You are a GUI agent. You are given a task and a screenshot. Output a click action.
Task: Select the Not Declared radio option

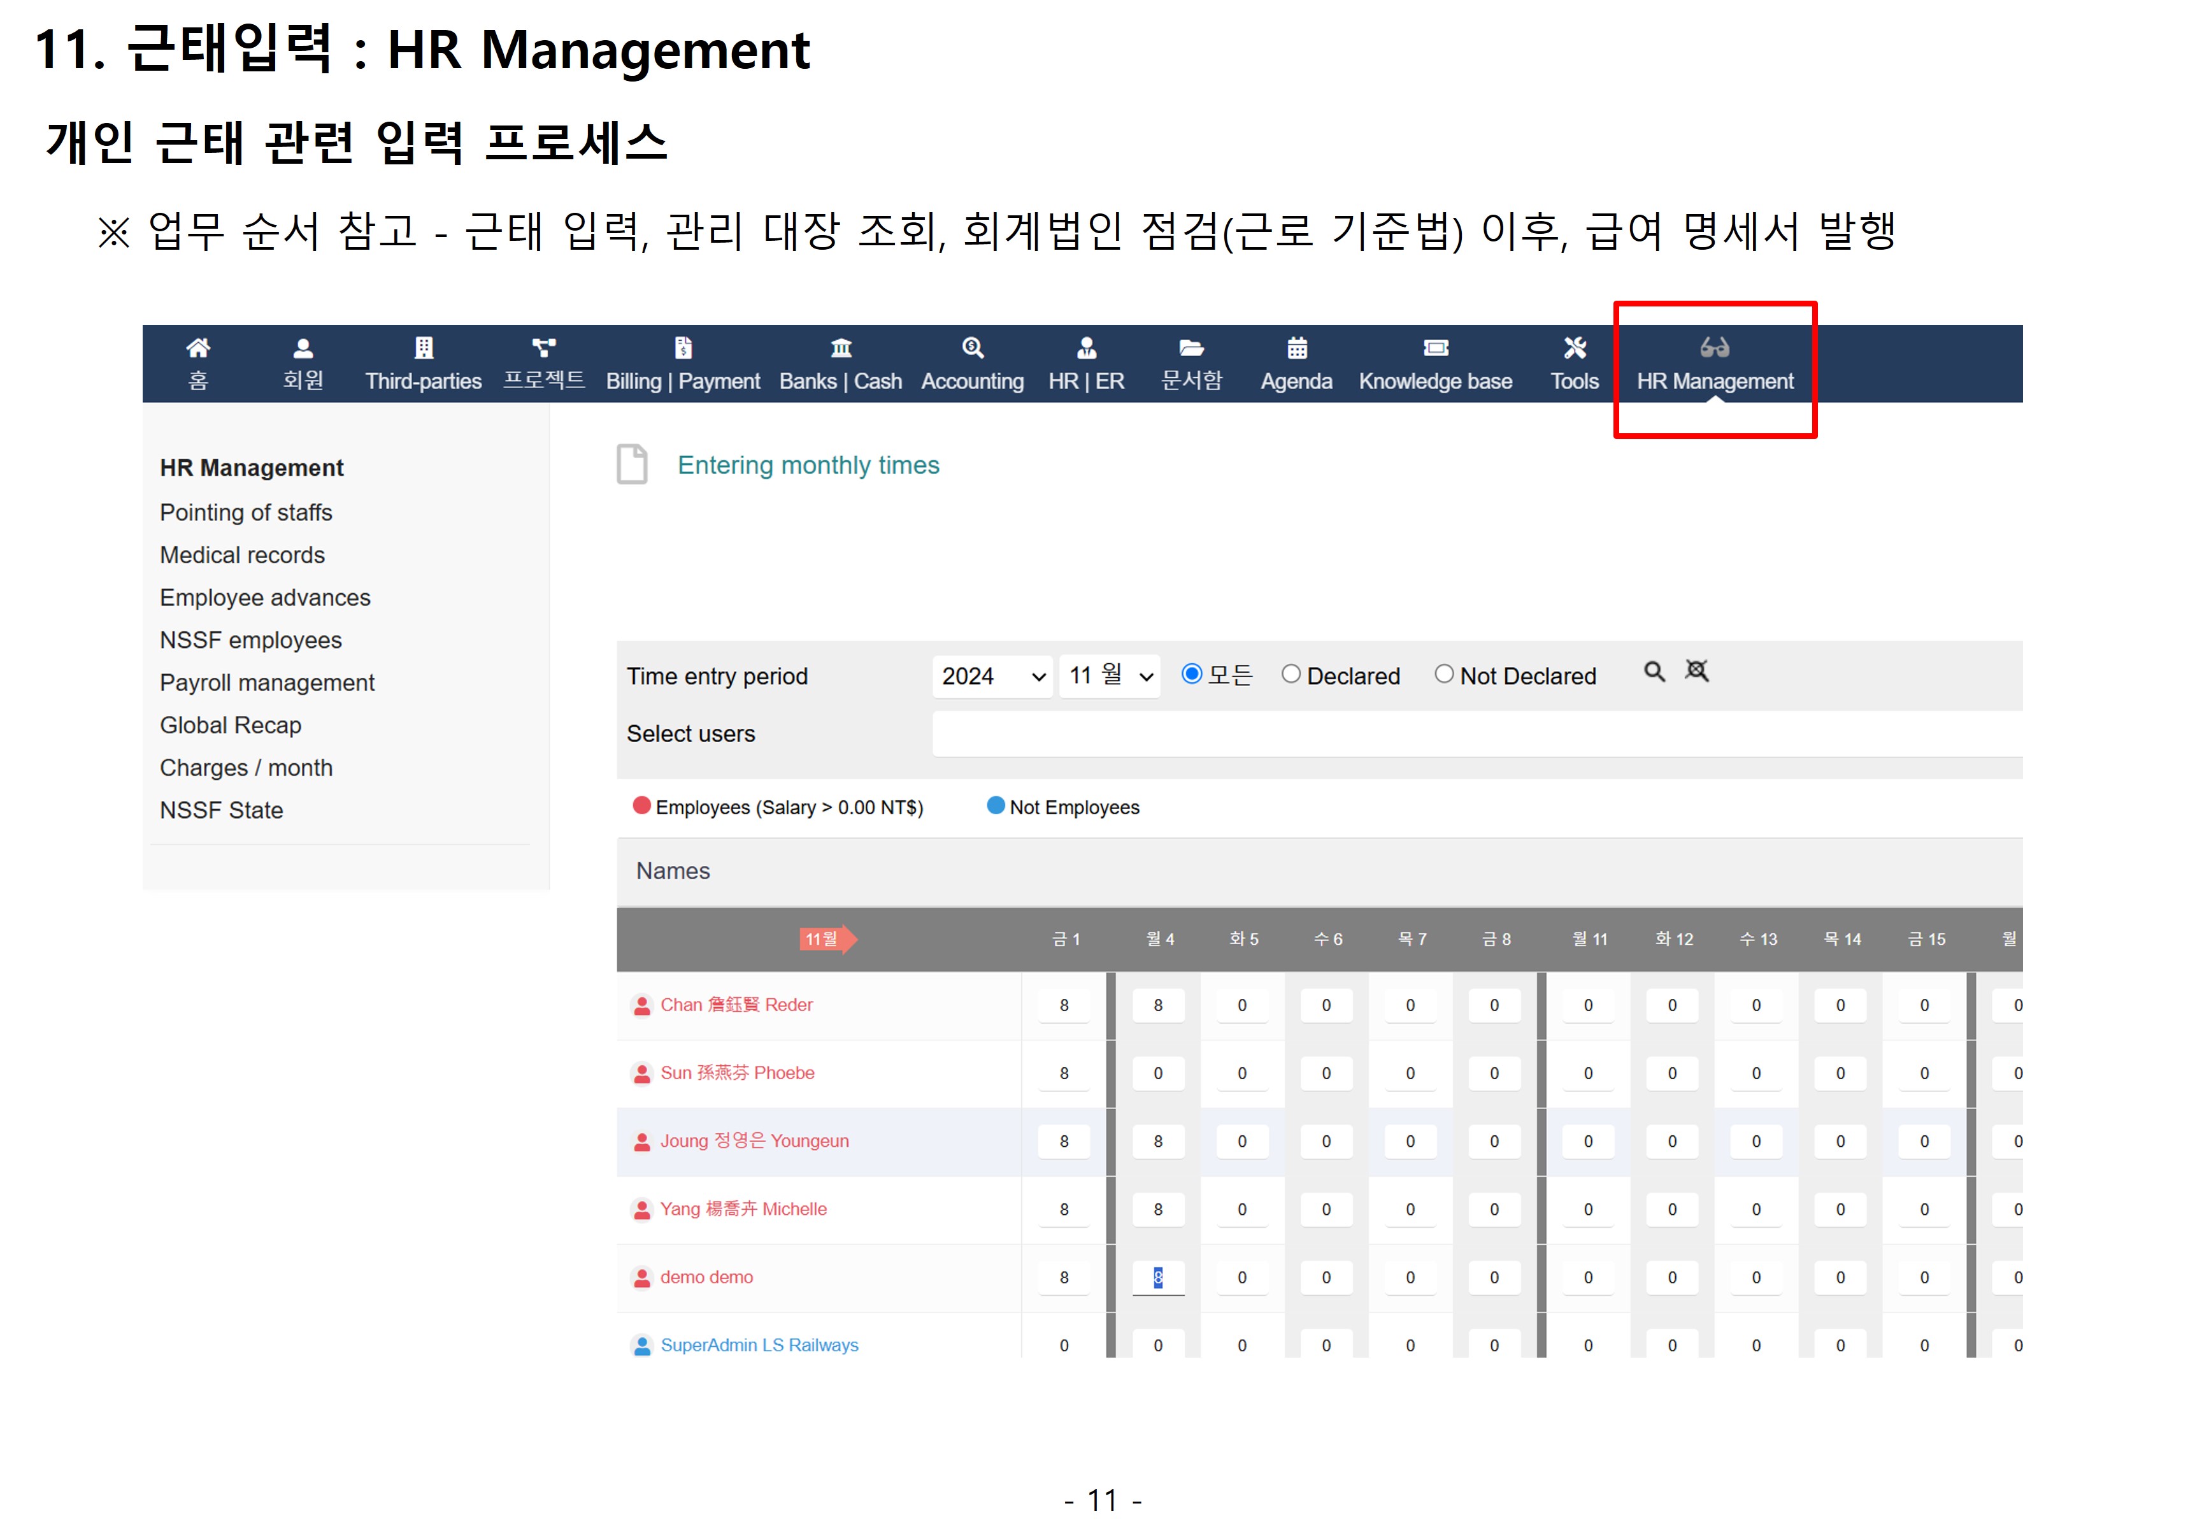(1443, 674)
